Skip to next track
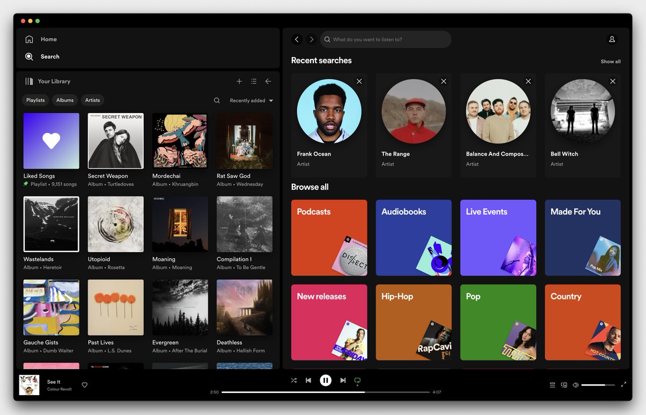The height and width of the screenshot is (415, 646). (343, 381)
